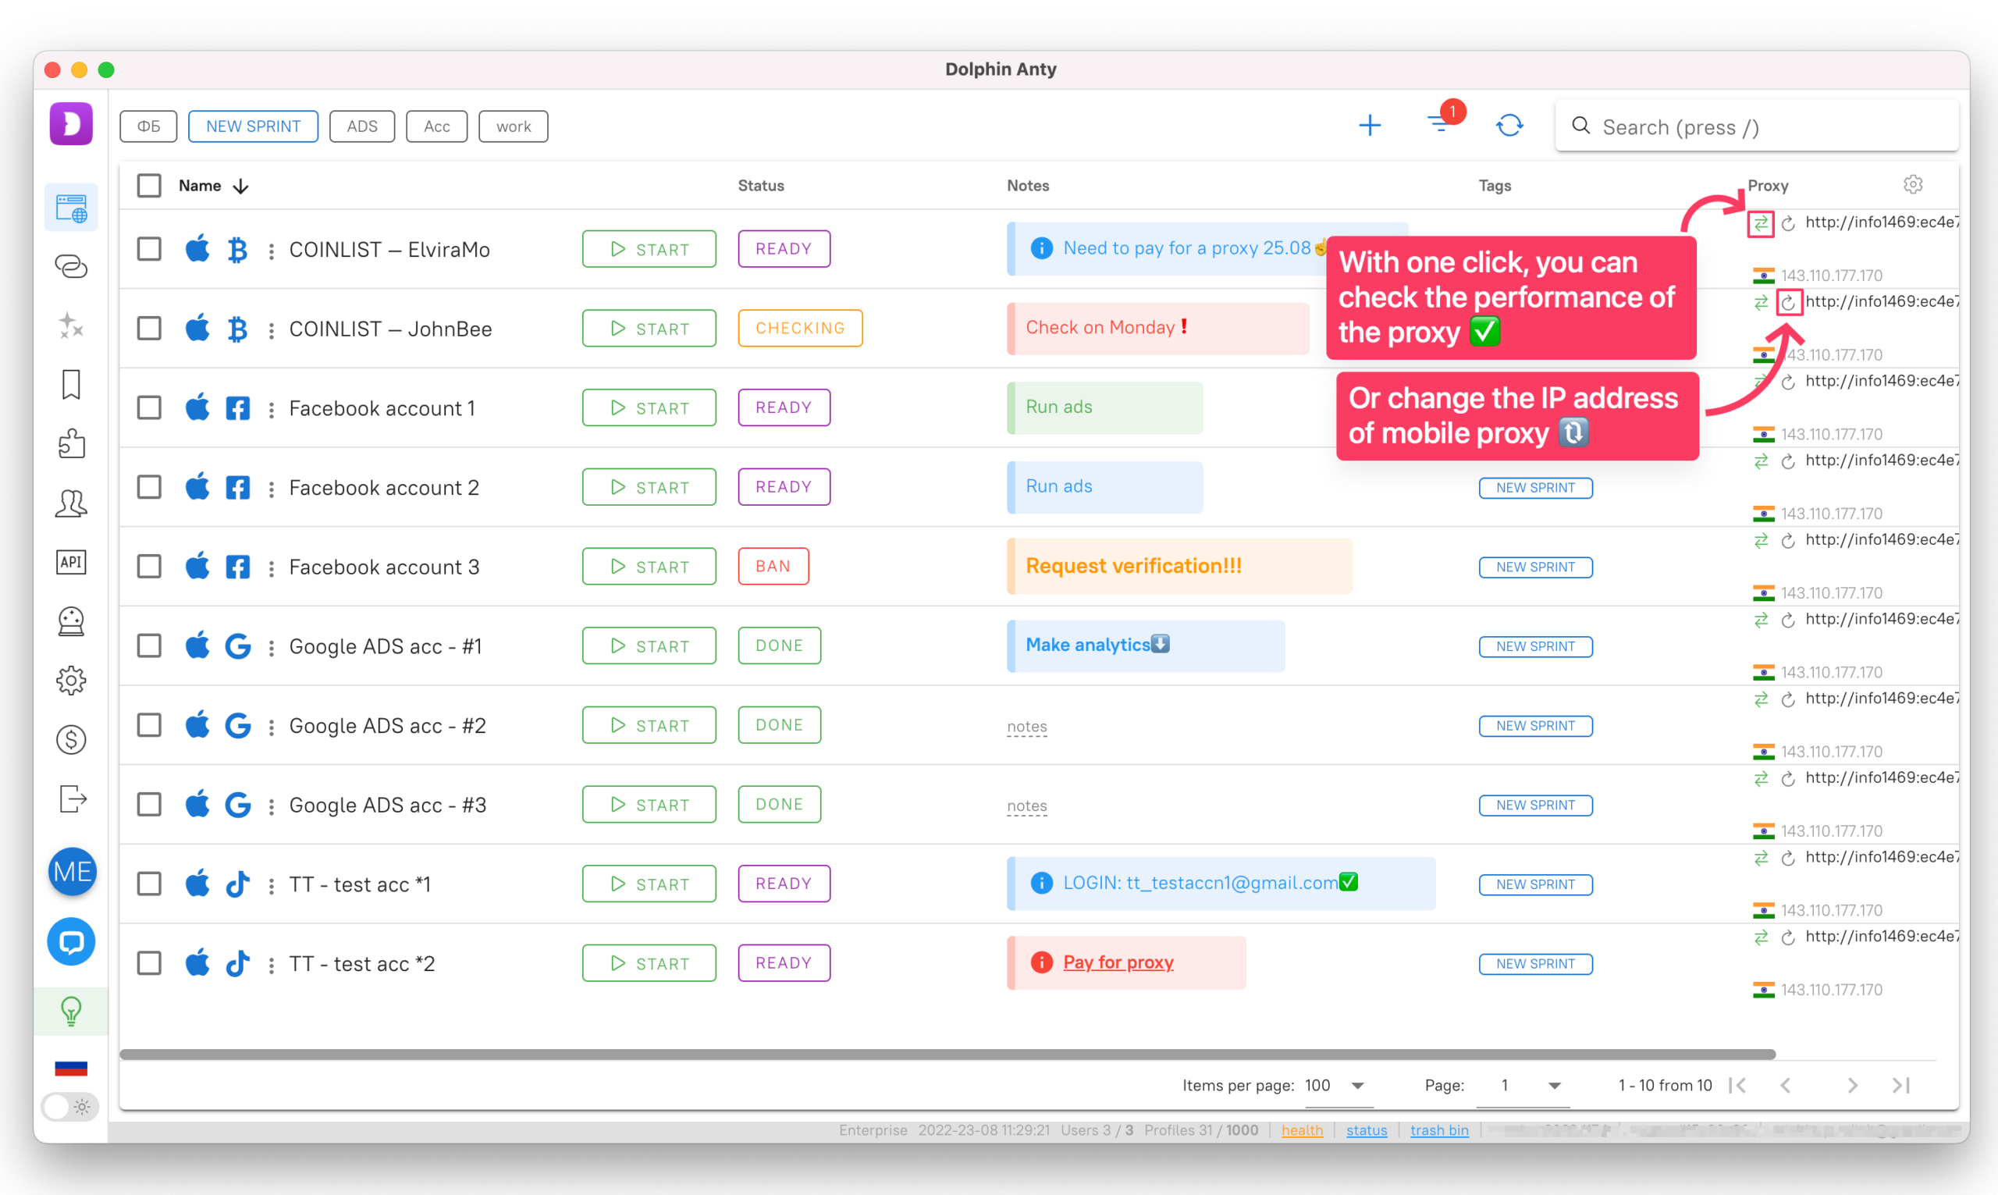Go to the next page arrow
This screenshot has height=1195, width=1998.
1852,1086
